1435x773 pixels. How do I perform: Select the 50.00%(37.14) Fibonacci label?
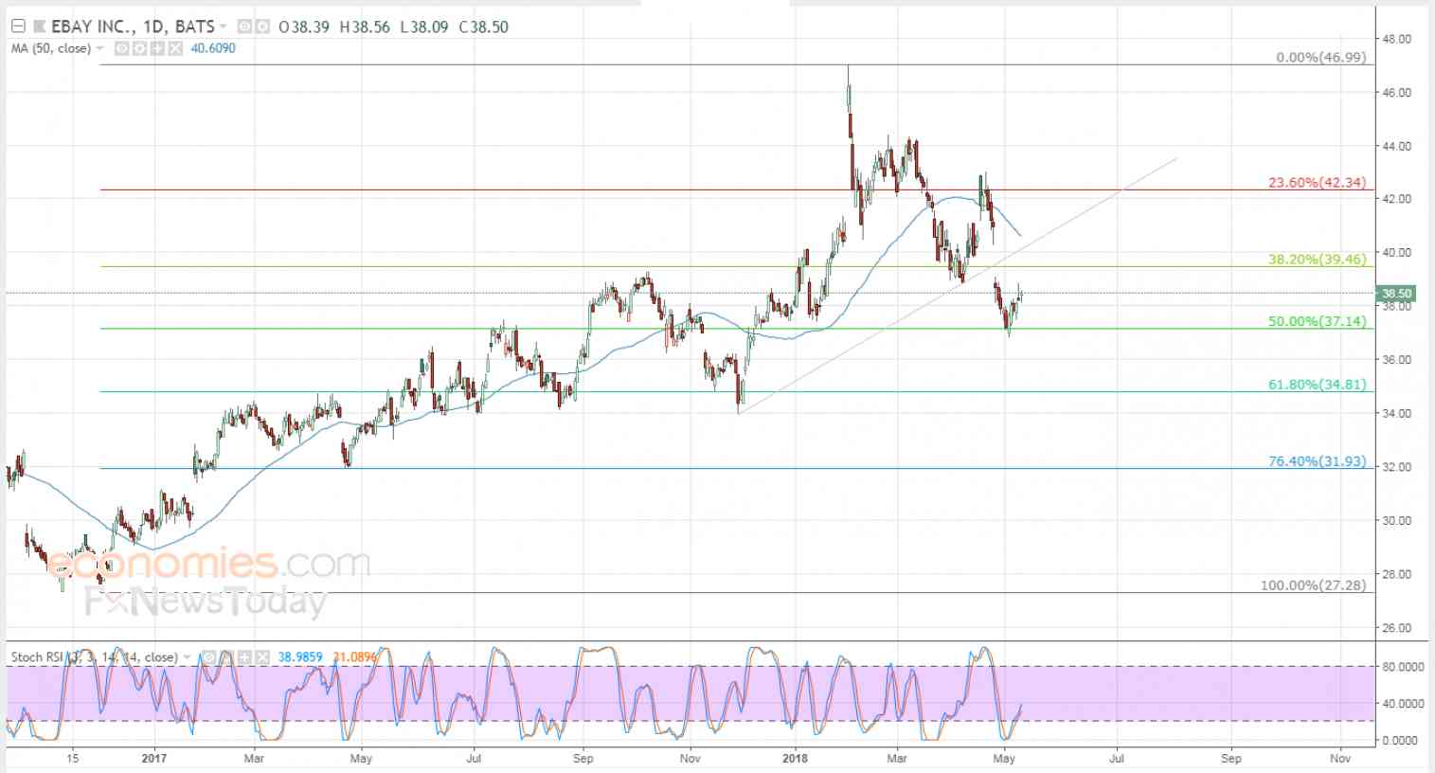1317,322
